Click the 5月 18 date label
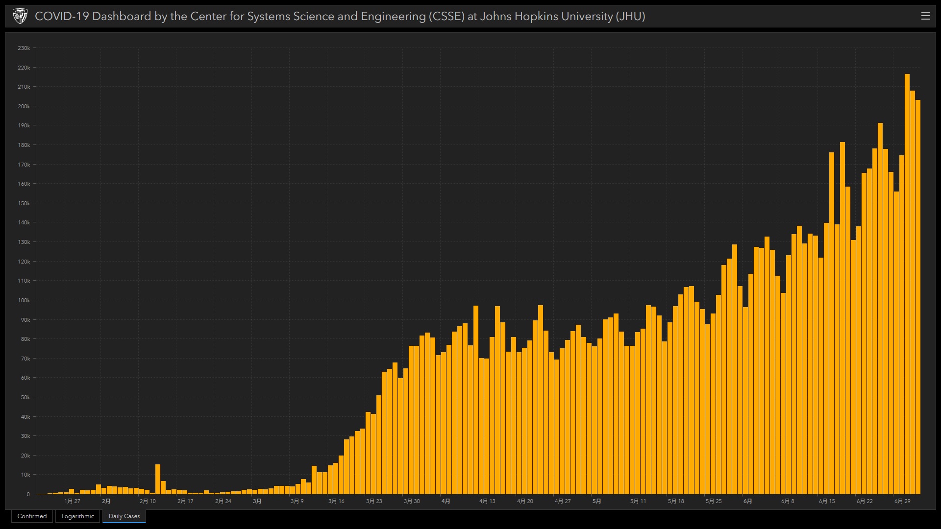 (x=676, y=501)
